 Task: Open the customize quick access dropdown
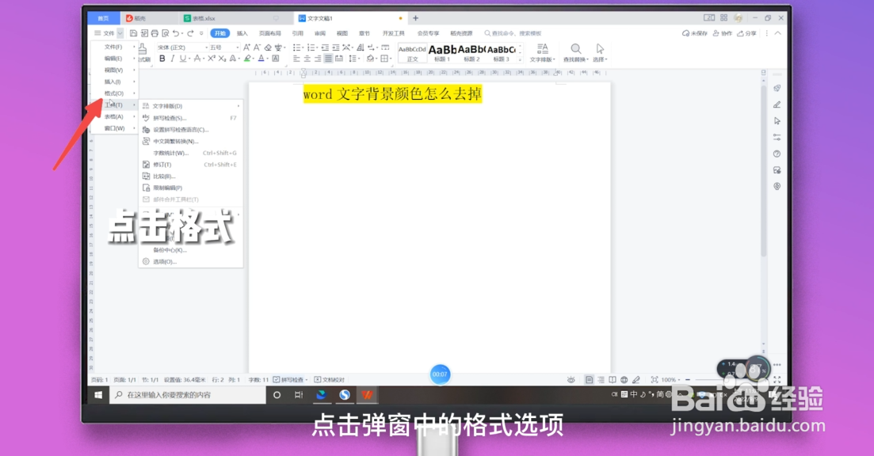[201, 33]
